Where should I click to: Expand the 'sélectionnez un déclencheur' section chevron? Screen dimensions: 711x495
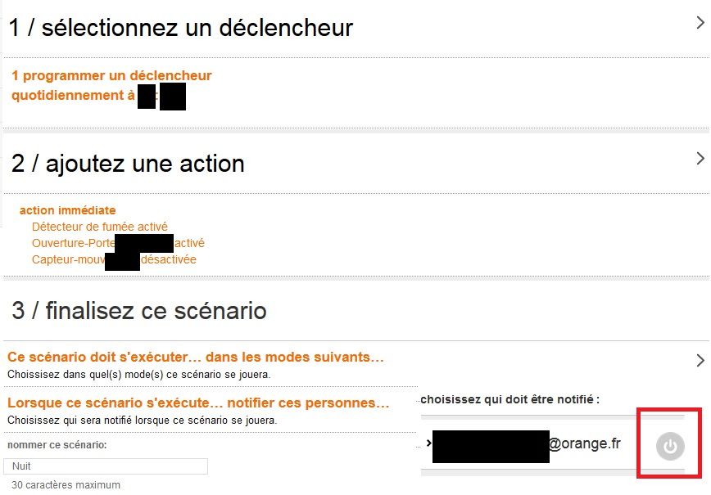[x=700, y=24]
